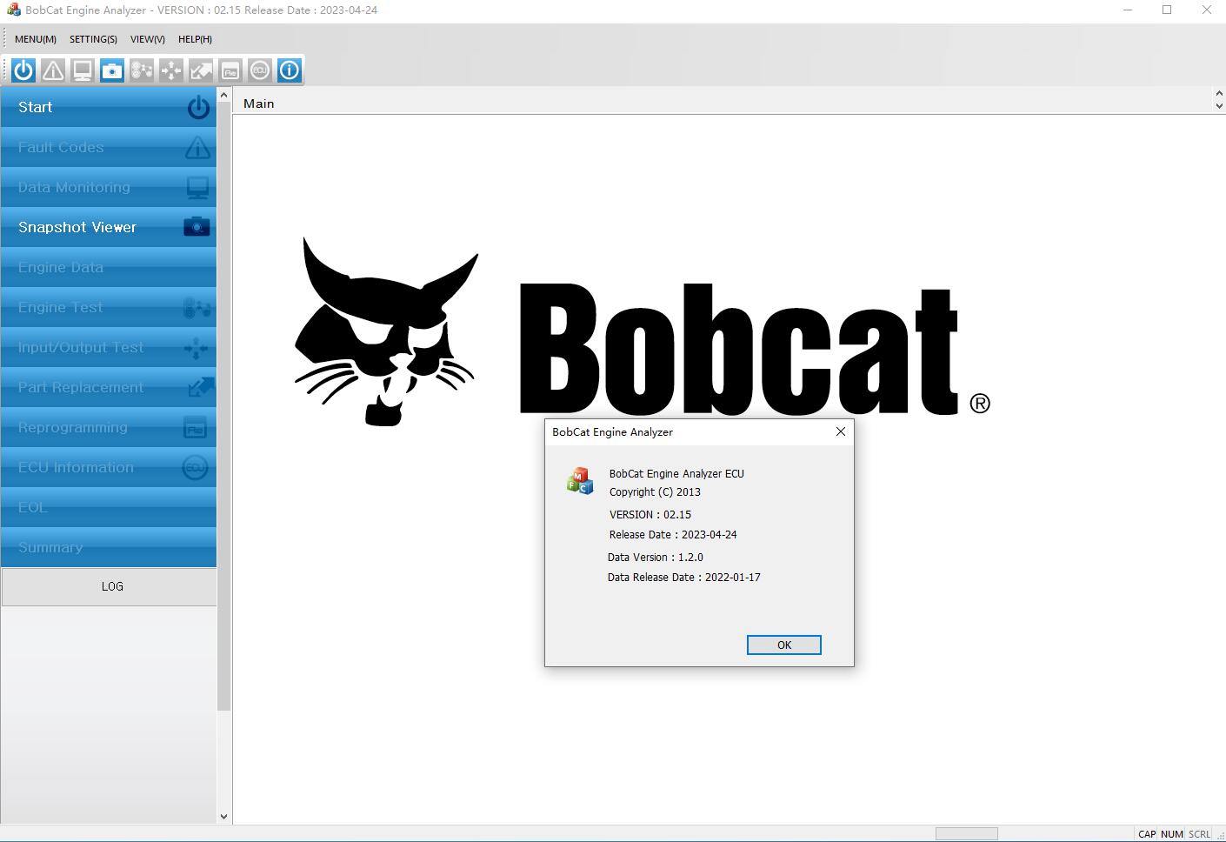Open the MENU(M) menu
1226x842 pixels.
pyautogui.click(x=36, y=39)
